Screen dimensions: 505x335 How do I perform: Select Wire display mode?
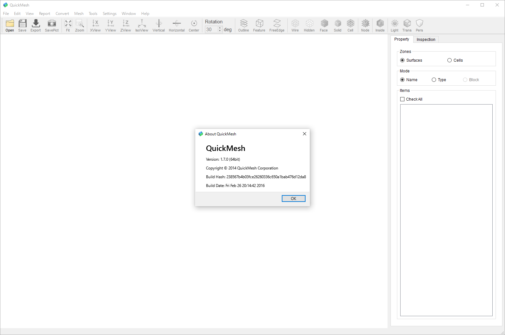(295, 26)
